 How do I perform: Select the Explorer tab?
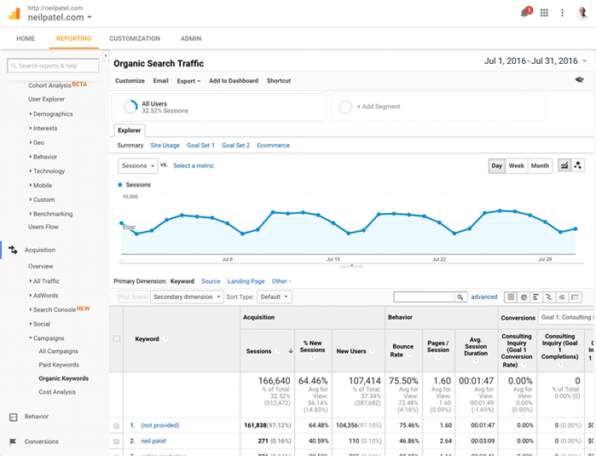click(130, 130)
